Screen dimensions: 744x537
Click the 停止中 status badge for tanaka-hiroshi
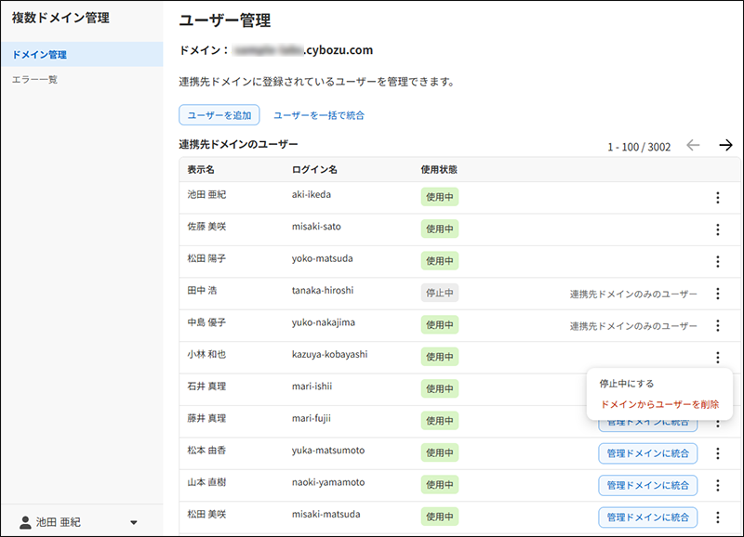439,293
